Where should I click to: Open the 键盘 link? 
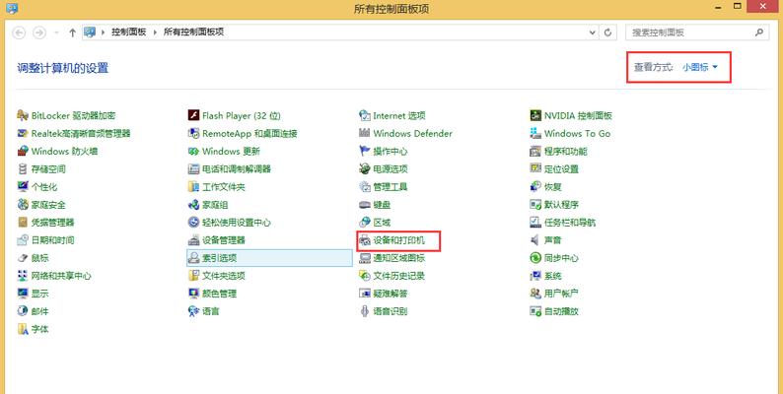(382, 205)
